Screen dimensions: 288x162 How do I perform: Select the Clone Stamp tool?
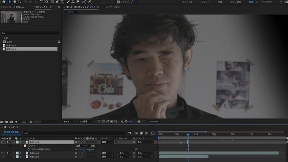tap(73, 2)
